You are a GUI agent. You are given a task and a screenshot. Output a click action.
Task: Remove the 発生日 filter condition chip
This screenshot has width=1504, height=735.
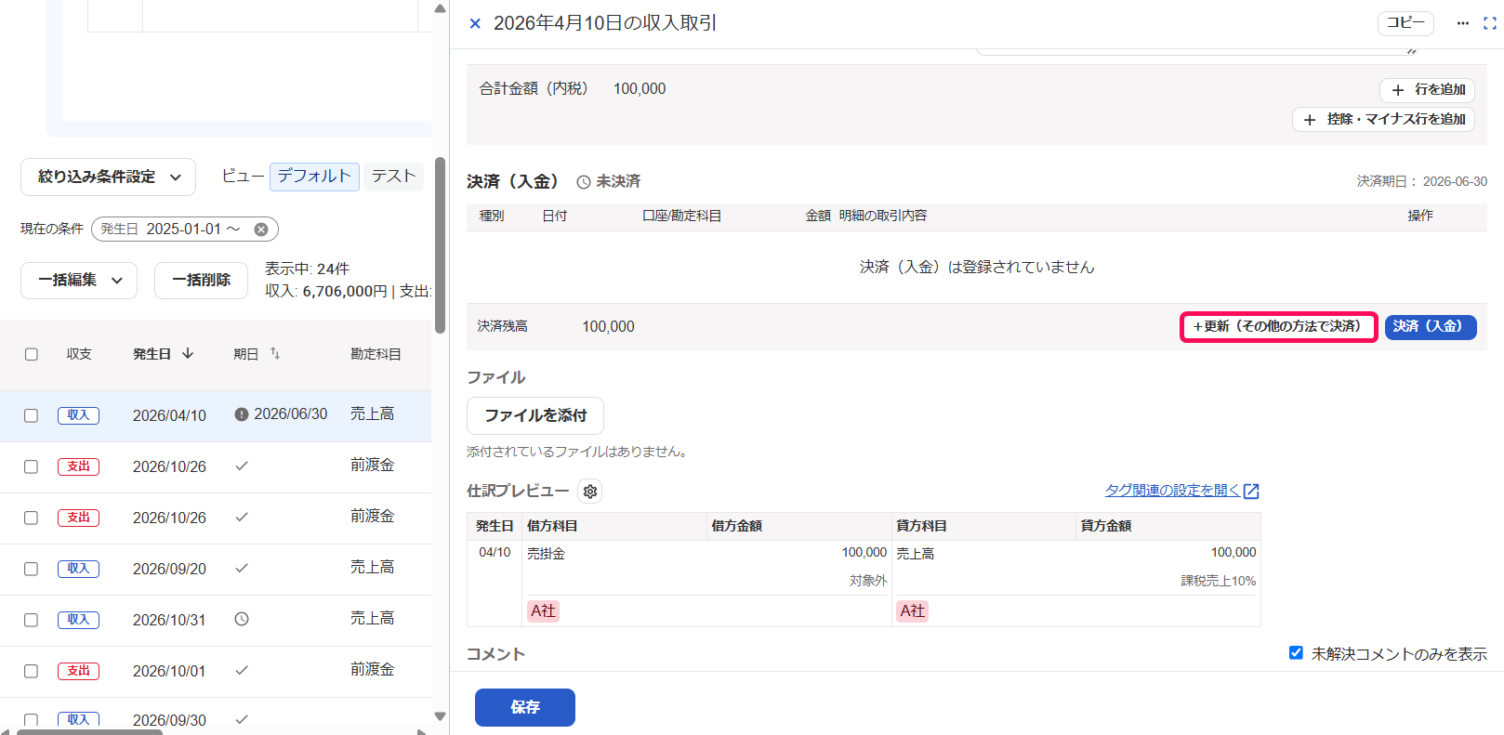coord(261,230)
